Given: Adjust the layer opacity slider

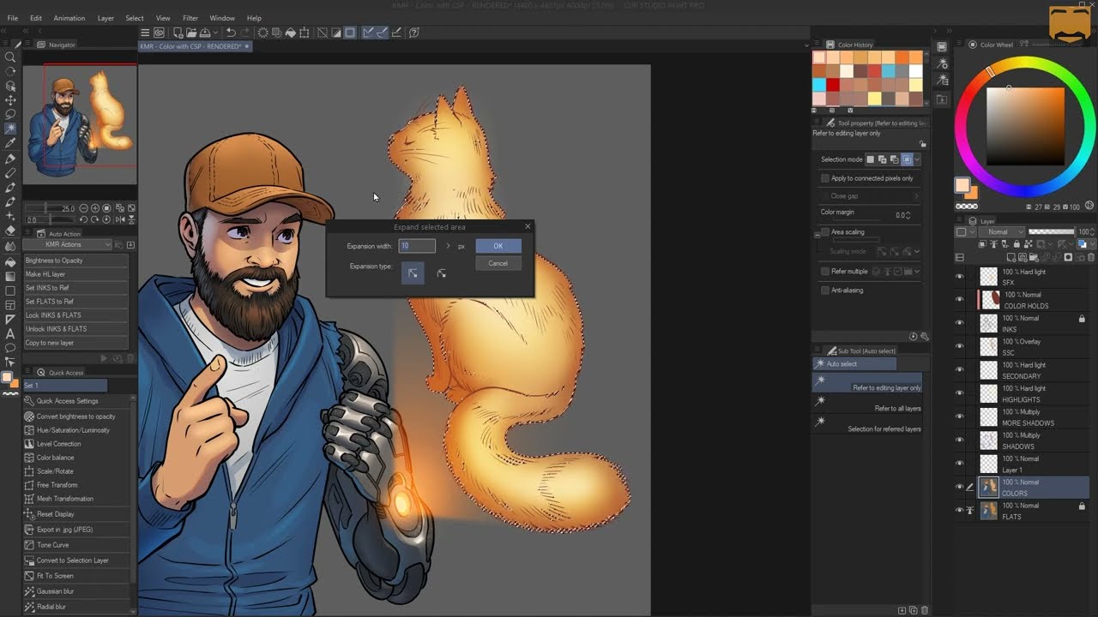Looking at the screenshot, I should point(1051,232).
